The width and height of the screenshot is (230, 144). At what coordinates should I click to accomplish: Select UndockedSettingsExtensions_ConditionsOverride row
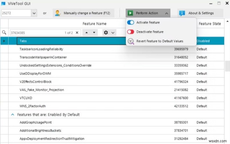pos(112,65)
